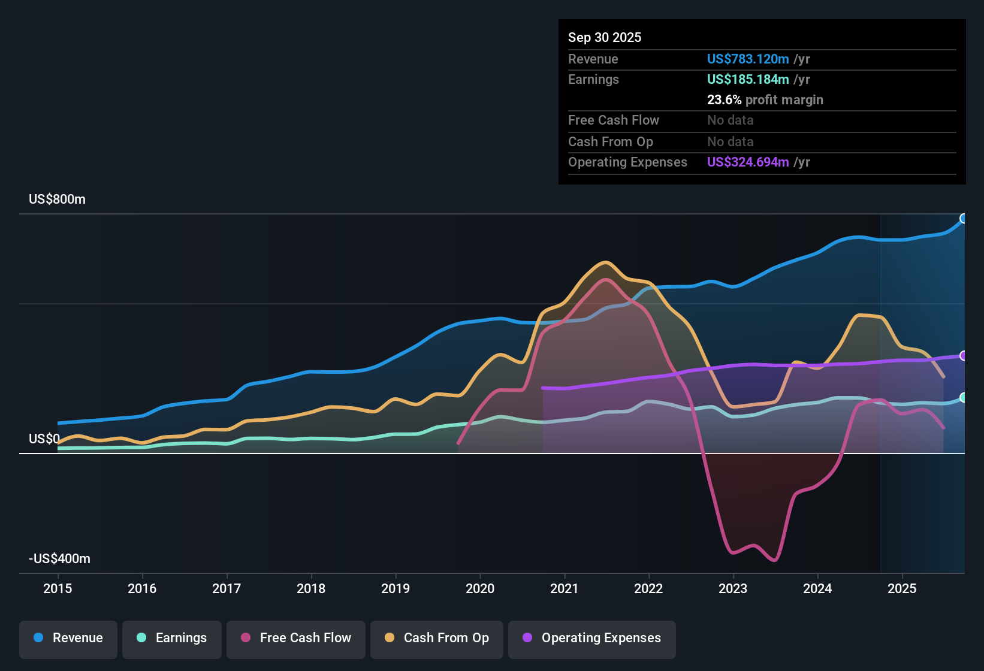Click the purple Operating Expenses legend dot
Screen dimensions: 984x671
[x=527, y=638]
